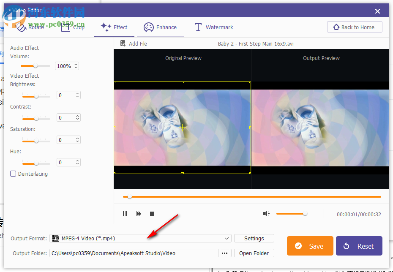The image size is (393, 272).
Task: Click the Save button
Action: pos(310,246)
